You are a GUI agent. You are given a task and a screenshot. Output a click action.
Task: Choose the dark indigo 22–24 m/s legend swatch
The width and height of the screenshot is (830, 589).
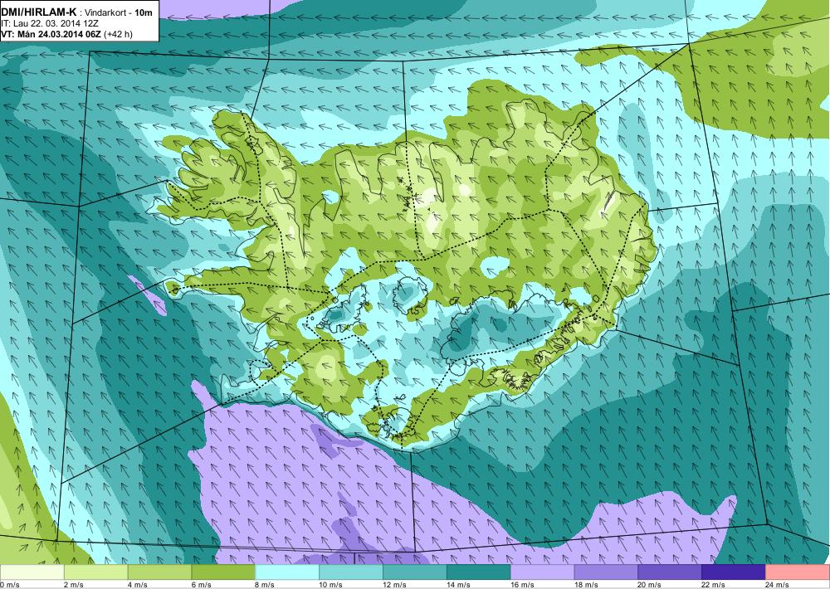(734, 572)
